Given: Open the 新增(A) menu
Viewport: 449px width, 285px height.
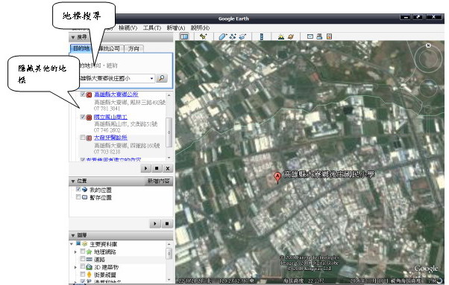Looking at the screenshot, I should coord(176,28).
